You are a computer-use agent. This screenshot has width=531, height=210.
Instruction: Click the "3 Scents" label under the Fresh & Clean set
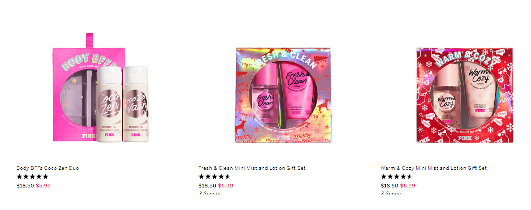pyautogui.click(x=210, y=194)
